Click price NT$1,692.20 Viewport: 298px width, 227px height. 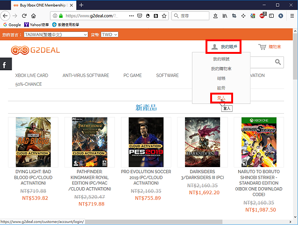[x=204, y=192]
